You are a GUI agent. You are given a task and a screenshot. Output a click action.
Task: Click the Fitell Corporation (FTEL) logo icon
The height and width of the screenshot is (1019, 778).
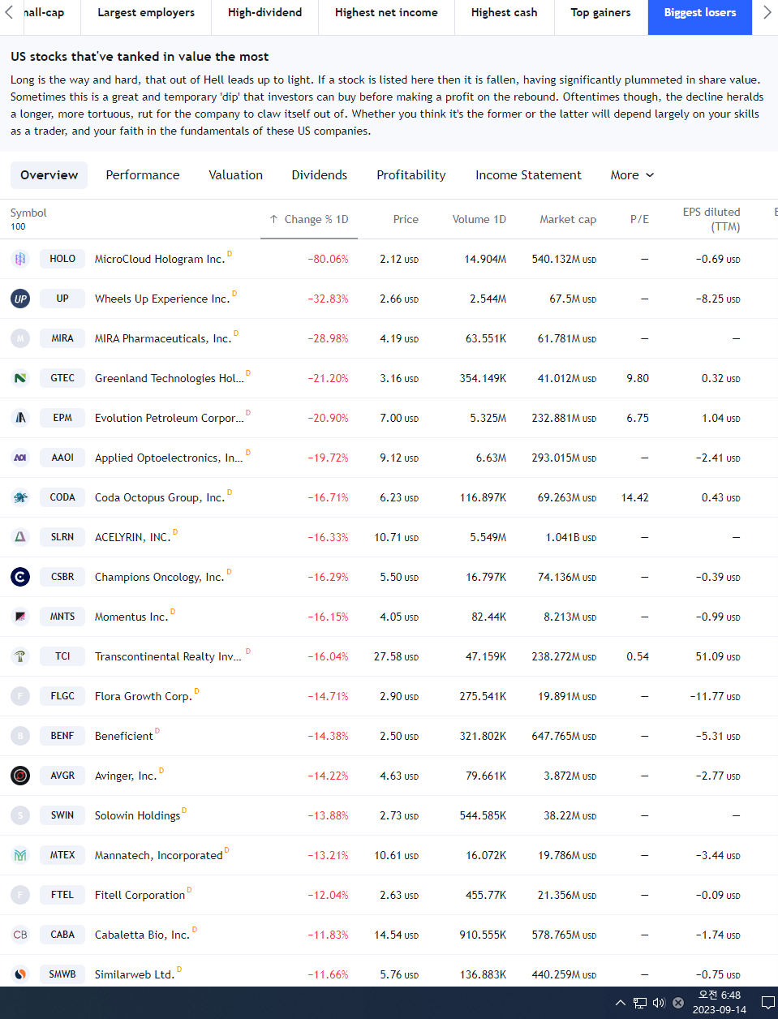[20, 895]
